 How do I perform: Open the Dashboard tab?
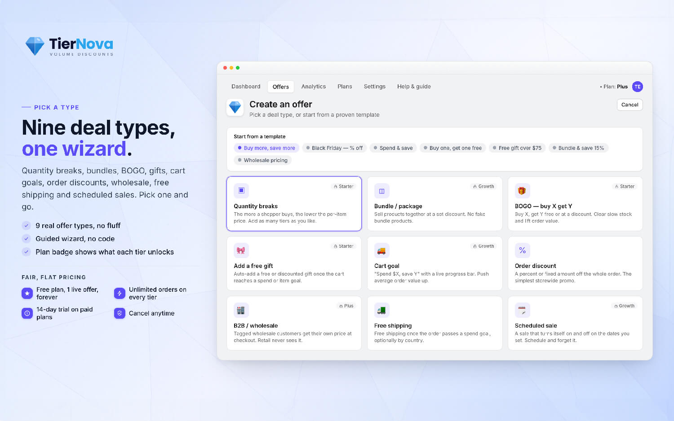[x=246, y=87]
